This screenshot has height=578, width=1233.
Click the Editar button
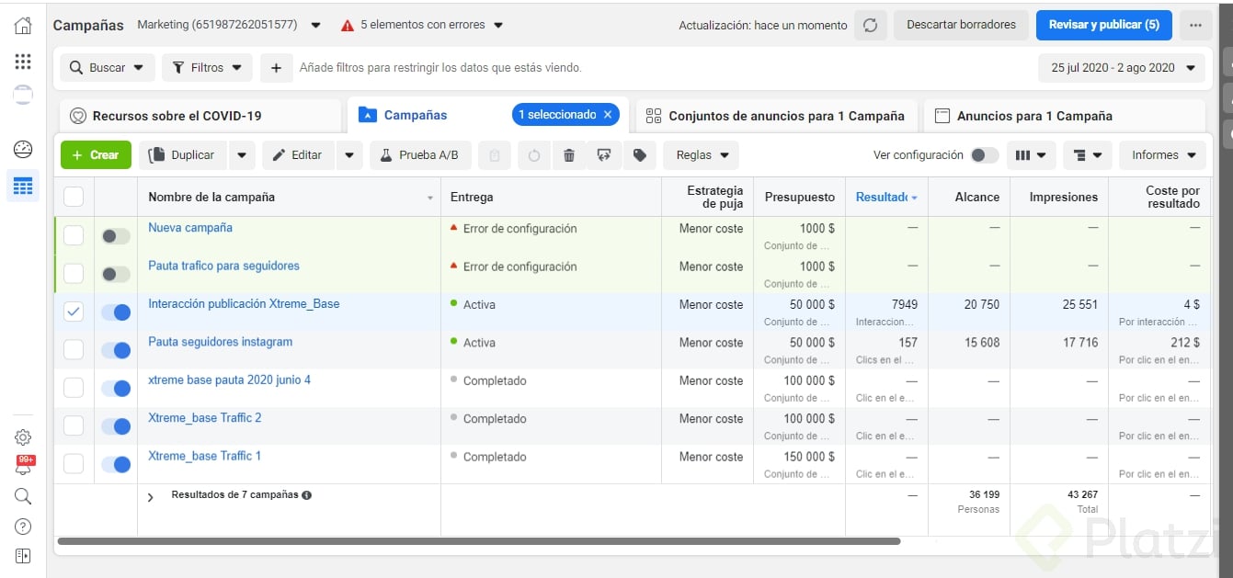pyautogui.click(x=299, y=155)
